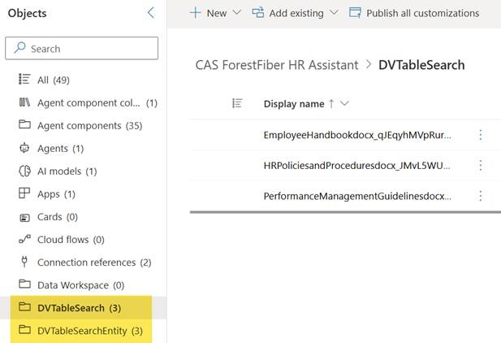The height and width of the screenshot is (343, 501).
Task: Click the AI models brain icon
Action: [24, 171]
